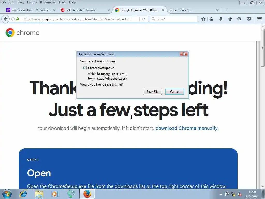Open the File menu
This screenshot has height=199, width=265.
[x=4, y=2]
